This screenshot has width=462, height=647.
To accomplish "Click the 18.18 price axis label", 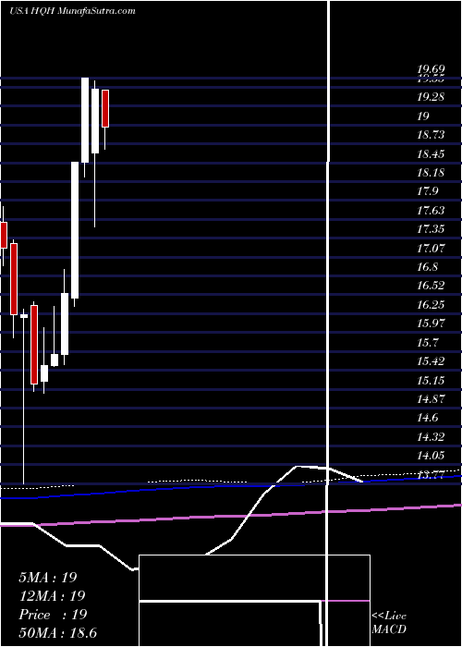I will point(431,173).
